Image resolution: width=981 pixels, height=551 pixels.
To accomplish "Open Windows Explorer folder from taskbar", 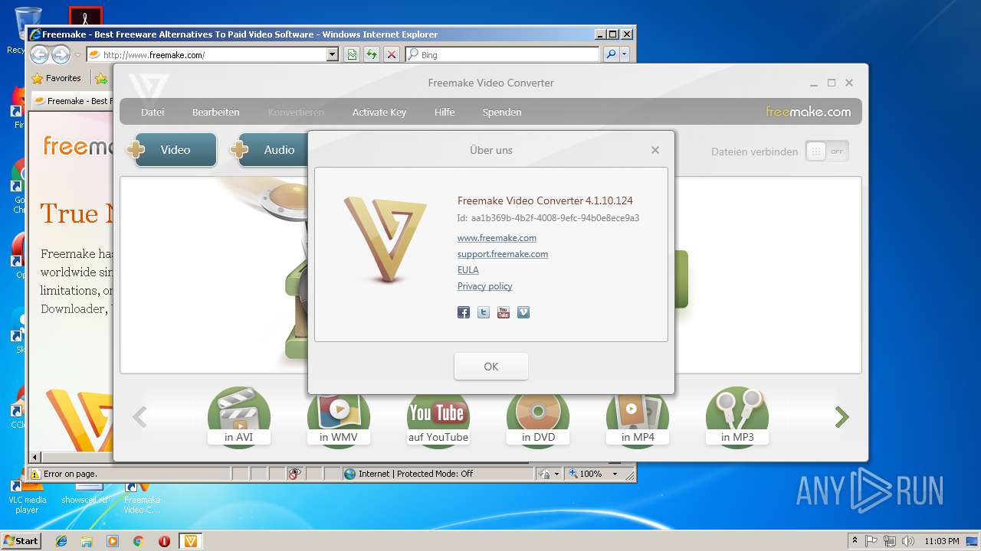I will click(x=87, y=541).
